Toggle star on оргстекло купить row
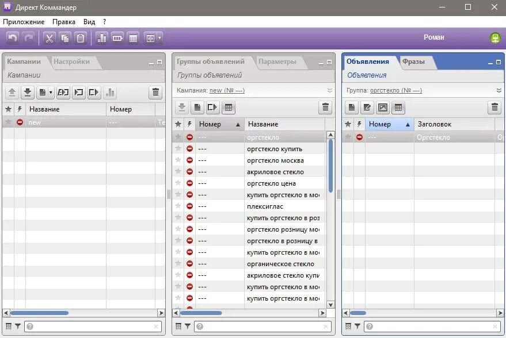 click(x=178, y=148)
